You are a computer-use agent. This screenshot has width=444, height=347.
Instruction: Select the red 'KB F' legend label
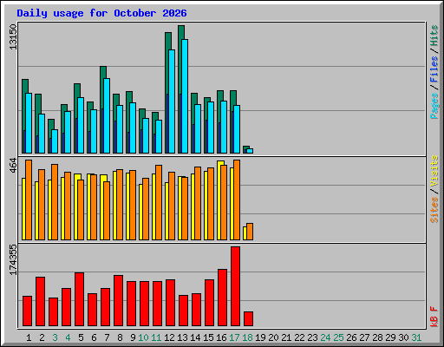coord(434,317)
